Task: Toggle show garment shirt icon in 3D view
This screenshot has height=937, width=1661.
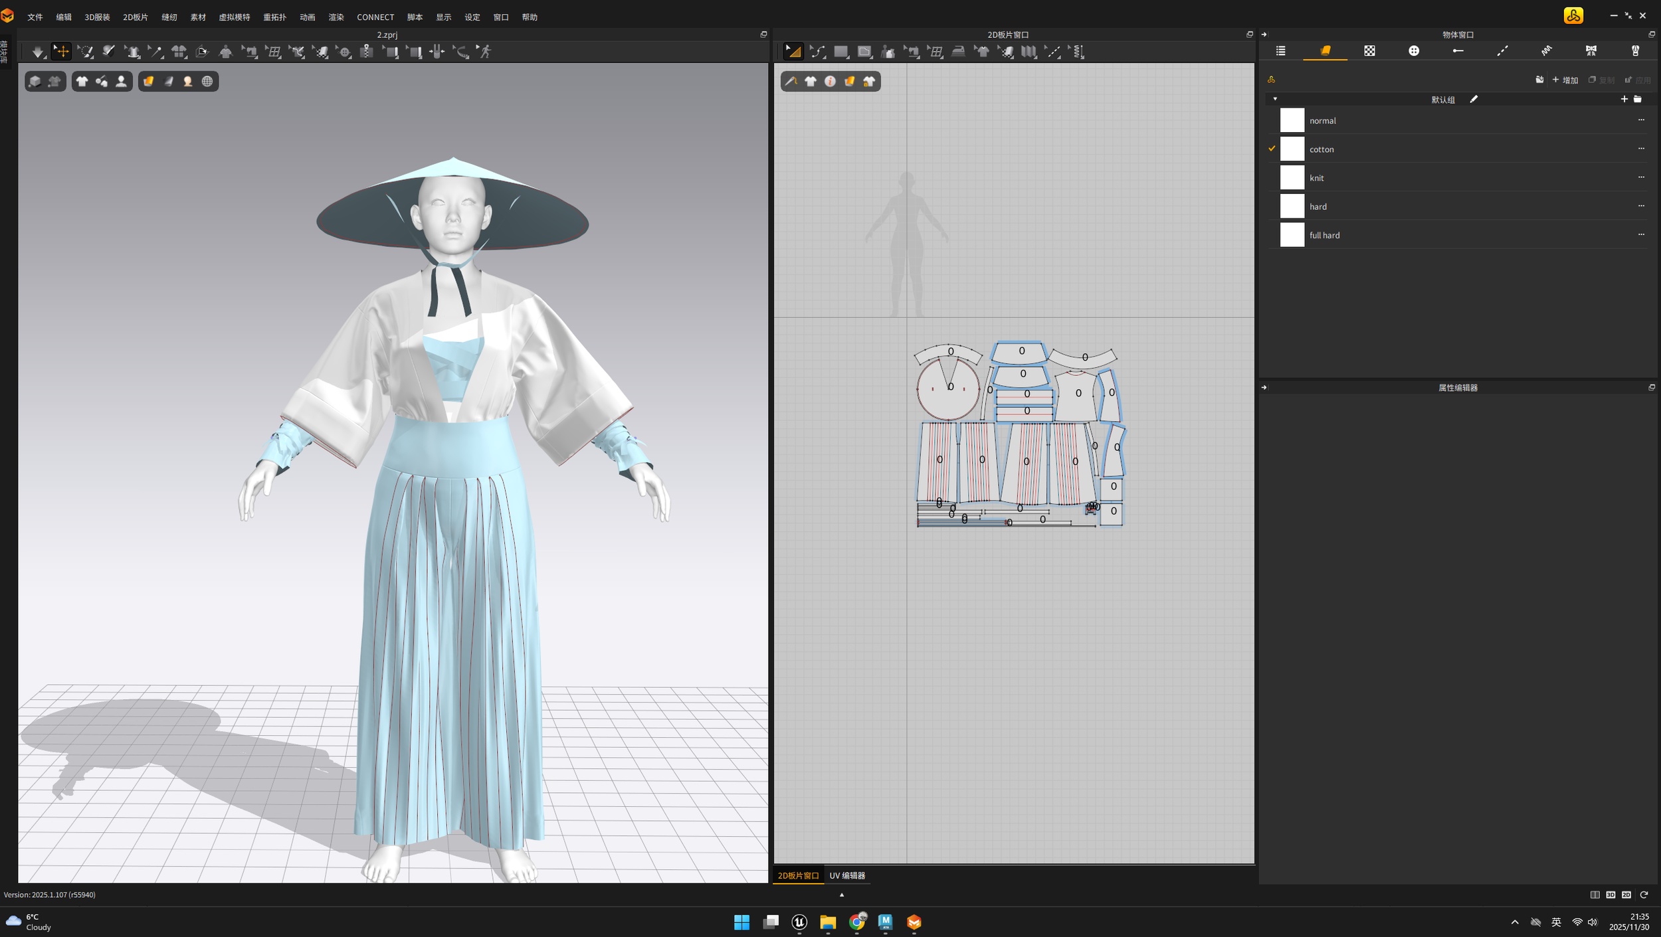Action: coord(82,81)
